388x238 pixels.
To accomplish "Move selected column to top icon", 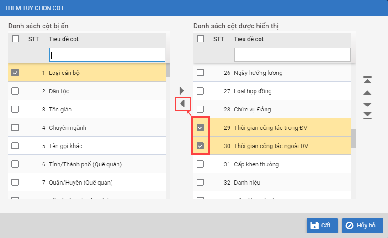I will [367, 80].
